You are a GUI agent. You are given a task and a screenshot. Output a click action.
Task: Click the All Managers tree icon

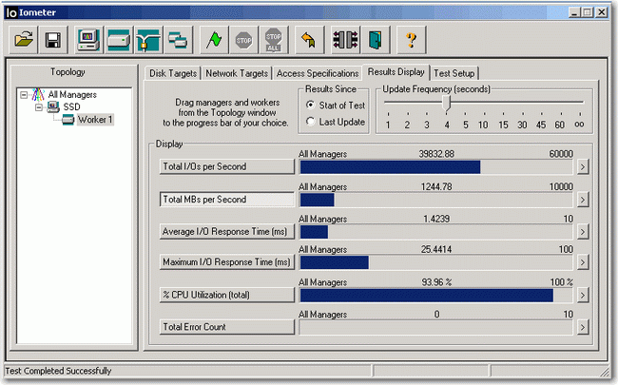coord(38,94)
